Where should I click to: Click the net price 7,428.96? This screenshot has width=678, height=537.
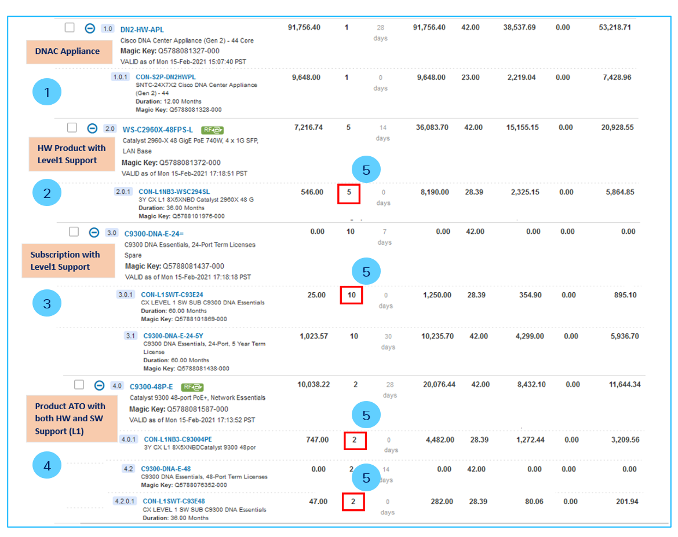click(x=617, y=78)
